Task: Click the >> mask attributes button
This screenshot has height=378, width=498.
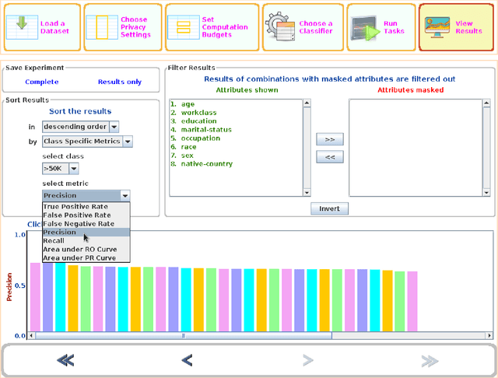Action: click(329, 139)
